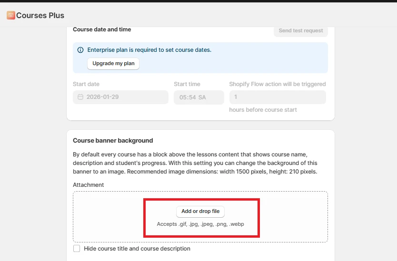The image size is (397, 261).
Task: Click the calendar icon in Start date
Action: pos(80,97)
